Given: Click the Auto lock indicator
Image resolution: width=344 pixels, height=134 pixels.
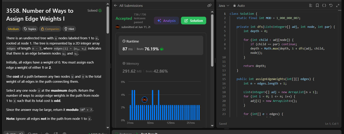Looking at the screenshot, I should [240, 5].
